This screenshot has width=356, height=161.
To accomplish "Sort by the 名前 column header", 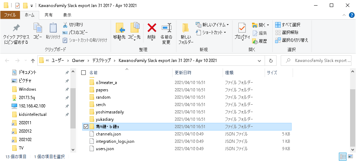I will (x=93, y=73).
